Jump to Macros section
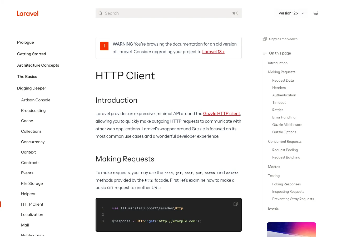337x237 pixels. coord(274,167)
